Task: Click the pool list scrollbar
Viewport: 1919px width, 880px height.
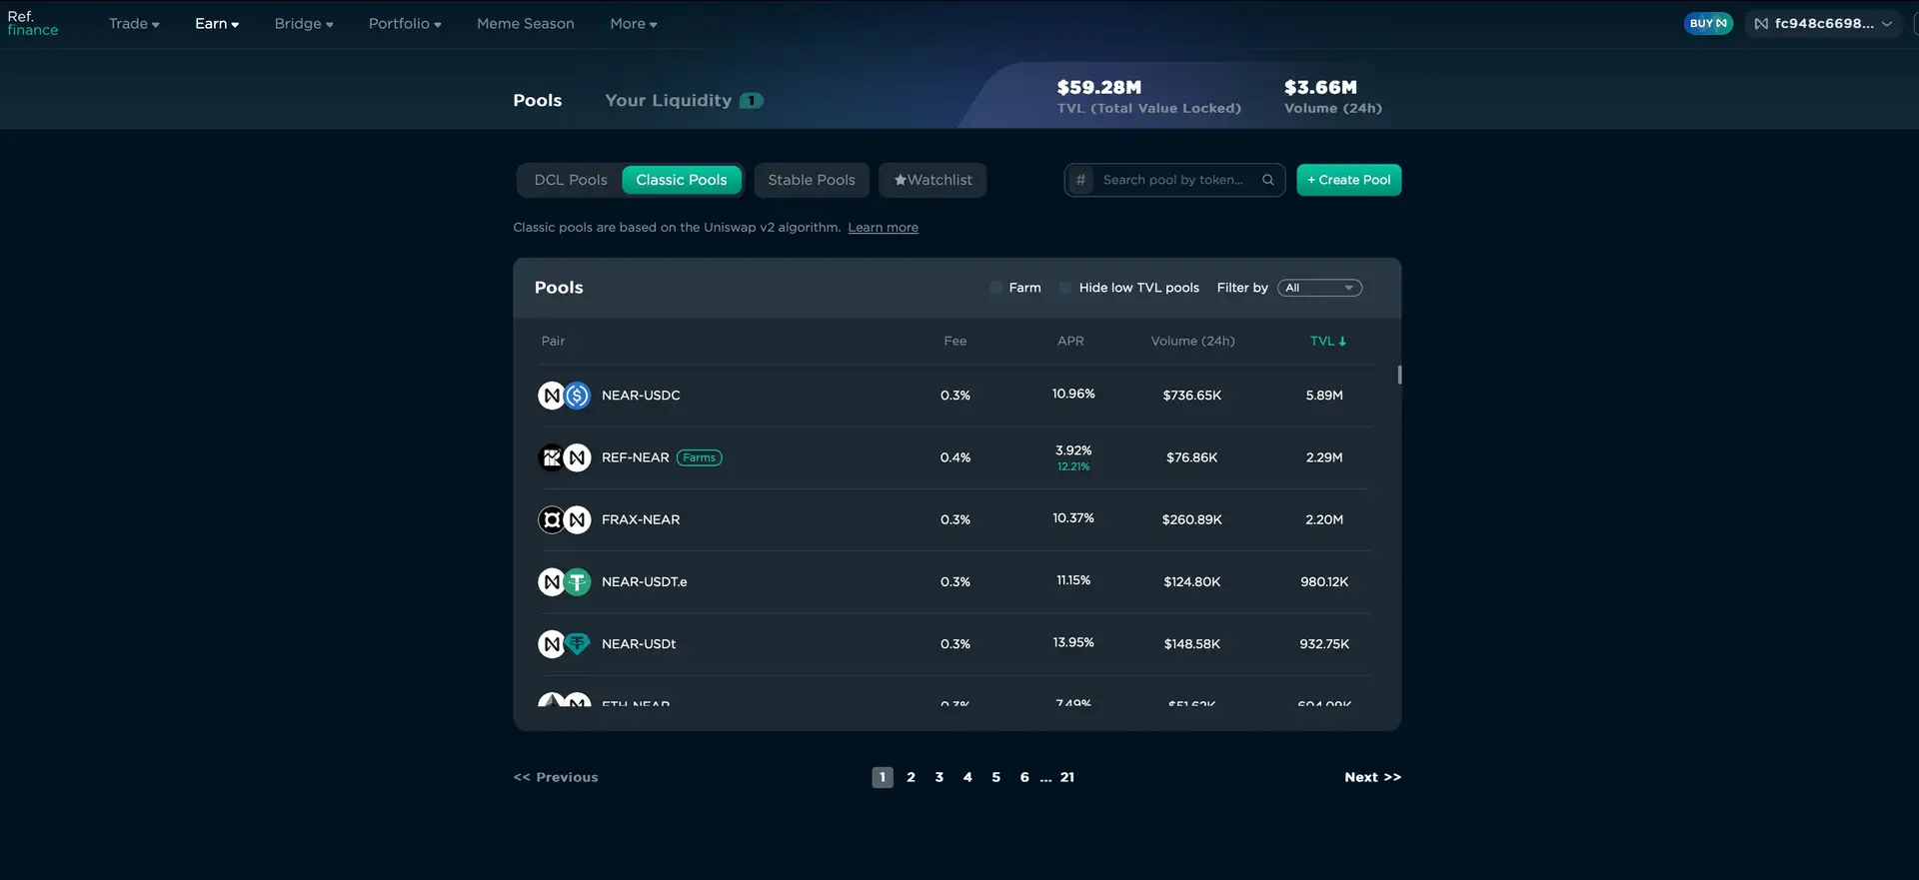Action: 1399,375
